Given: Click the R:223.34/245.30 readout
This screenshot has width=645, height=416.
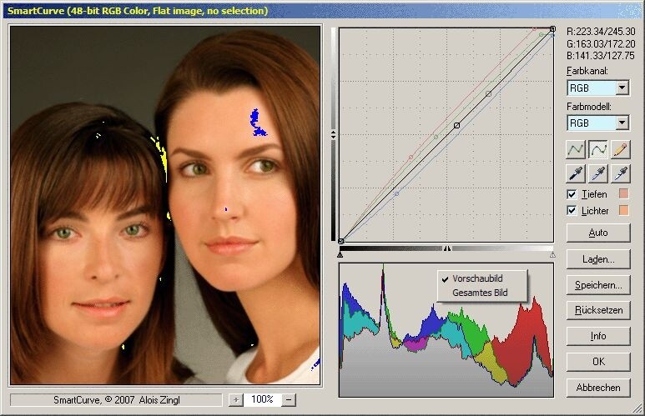Looking at the screenshot, I should pyautogui.click(x=601, y=32).
